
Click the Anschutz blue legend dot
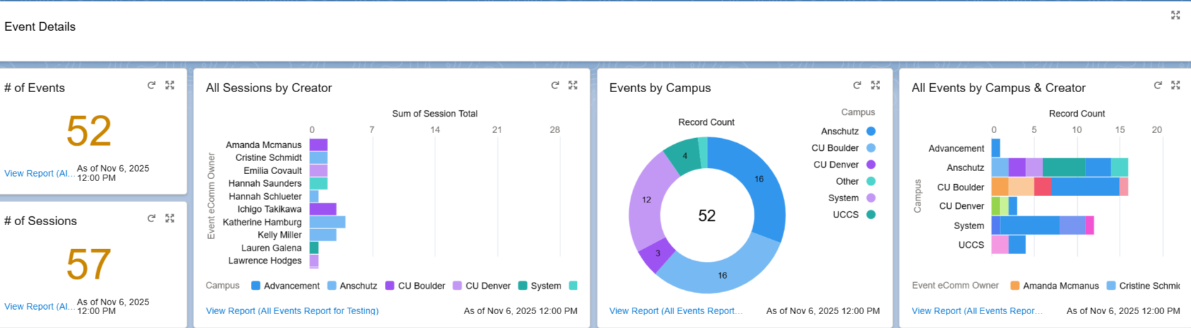(871, 131)
